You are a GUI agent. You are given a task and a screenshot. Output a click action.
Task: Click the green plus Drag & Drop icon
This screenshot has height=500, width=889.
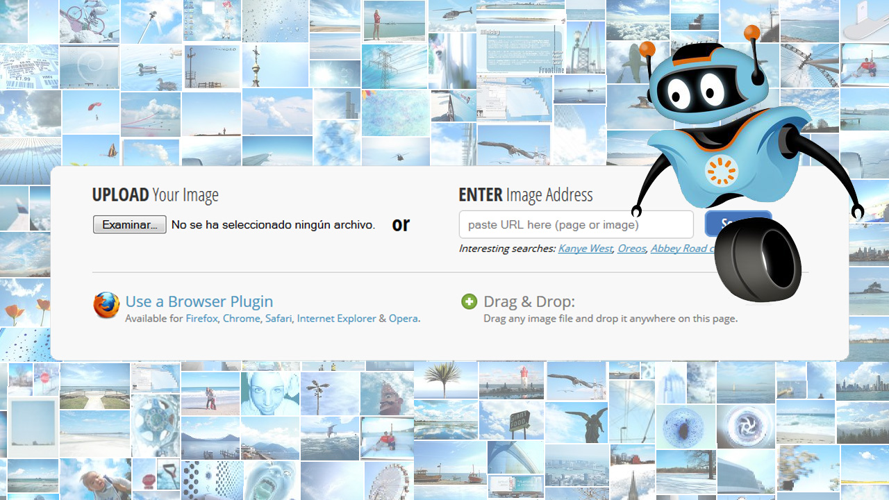coord(470,301)
